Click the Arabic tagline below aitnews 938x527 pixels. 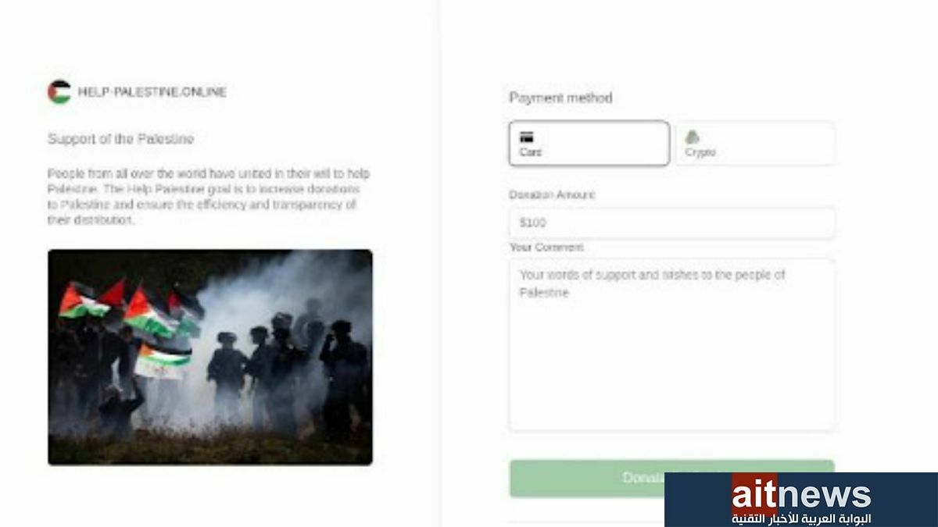[801, 518]
